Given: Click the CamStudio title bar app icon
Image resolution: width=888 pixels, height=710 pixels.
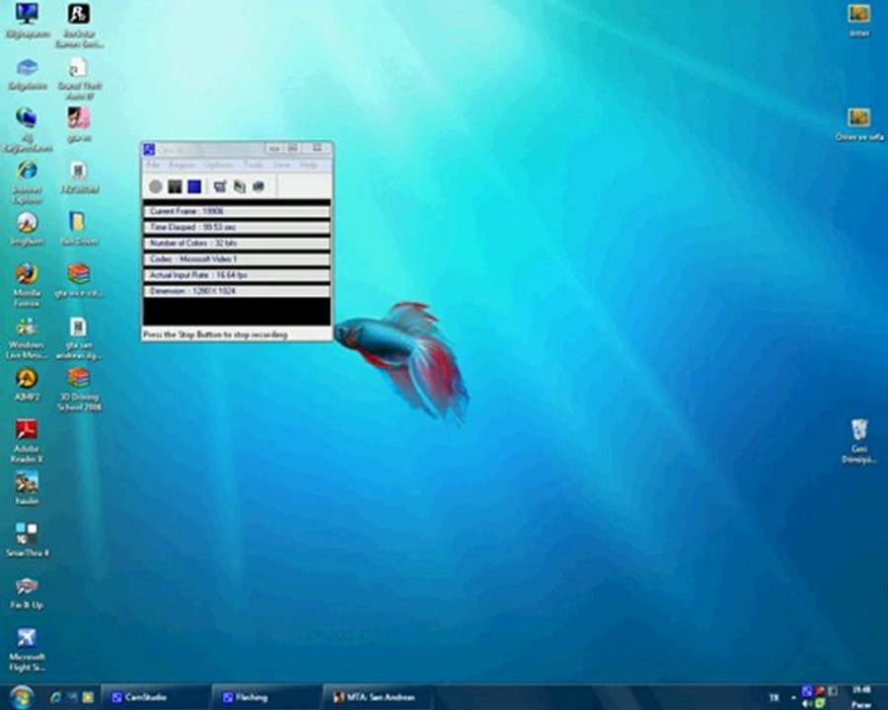Looking at the screenshot, I should 149,150.
